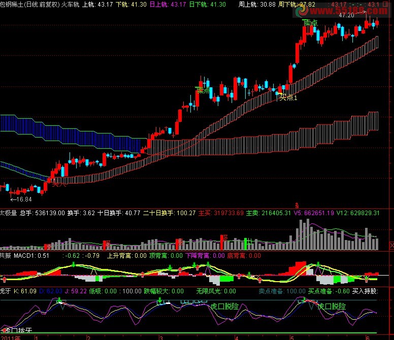394x340 pixels.
Task: Click the 换手: 3.62 value
Action: (x=81, y=213)
